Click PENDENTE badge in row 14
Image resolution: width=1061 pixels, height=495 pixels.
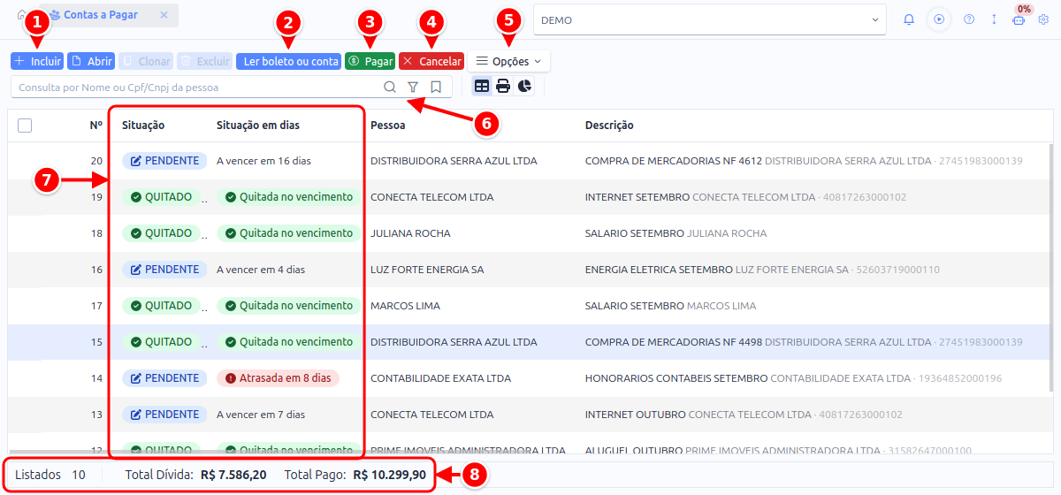point(164,378)
